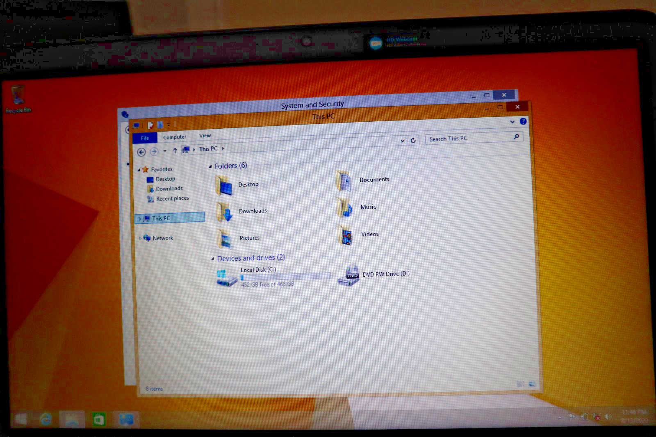
Task: Open the File tab in This PC
Action: click(x=145, y=138)
